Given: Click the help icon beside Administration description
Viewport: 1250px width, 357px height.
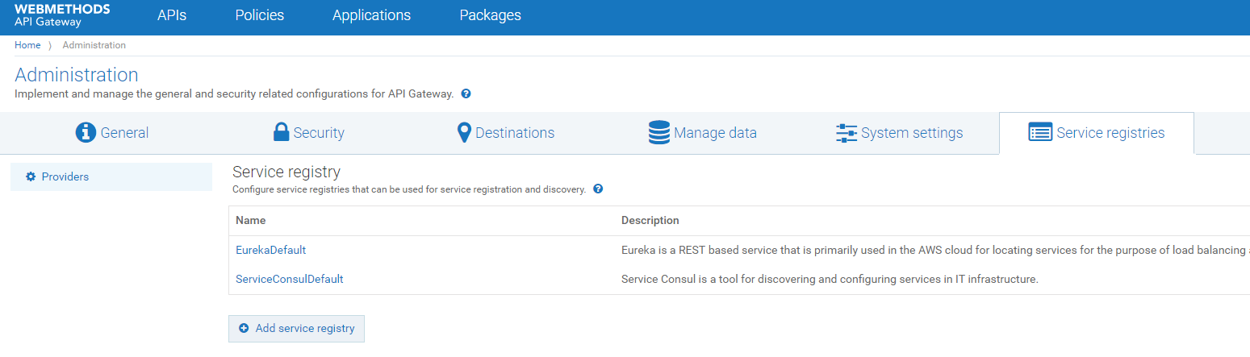Looking at the screenshot, I should [466, 93].
